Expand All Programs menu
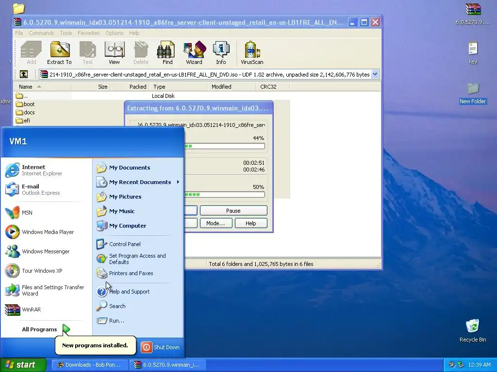The image size is (497, 372). click(46, 329)
